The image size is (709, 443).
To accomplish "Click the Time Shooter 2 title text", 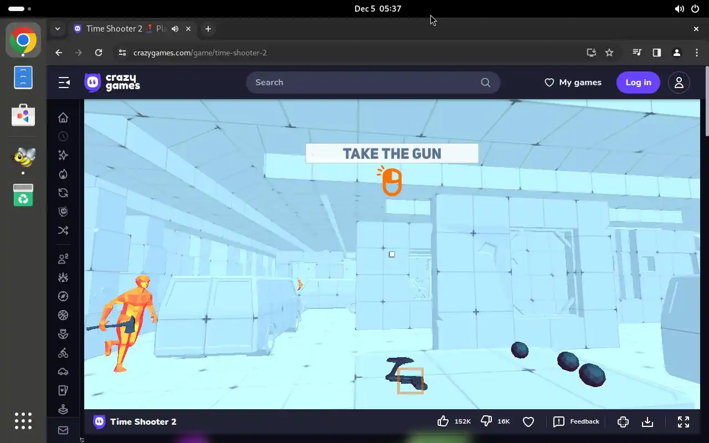I will point(143,421).
